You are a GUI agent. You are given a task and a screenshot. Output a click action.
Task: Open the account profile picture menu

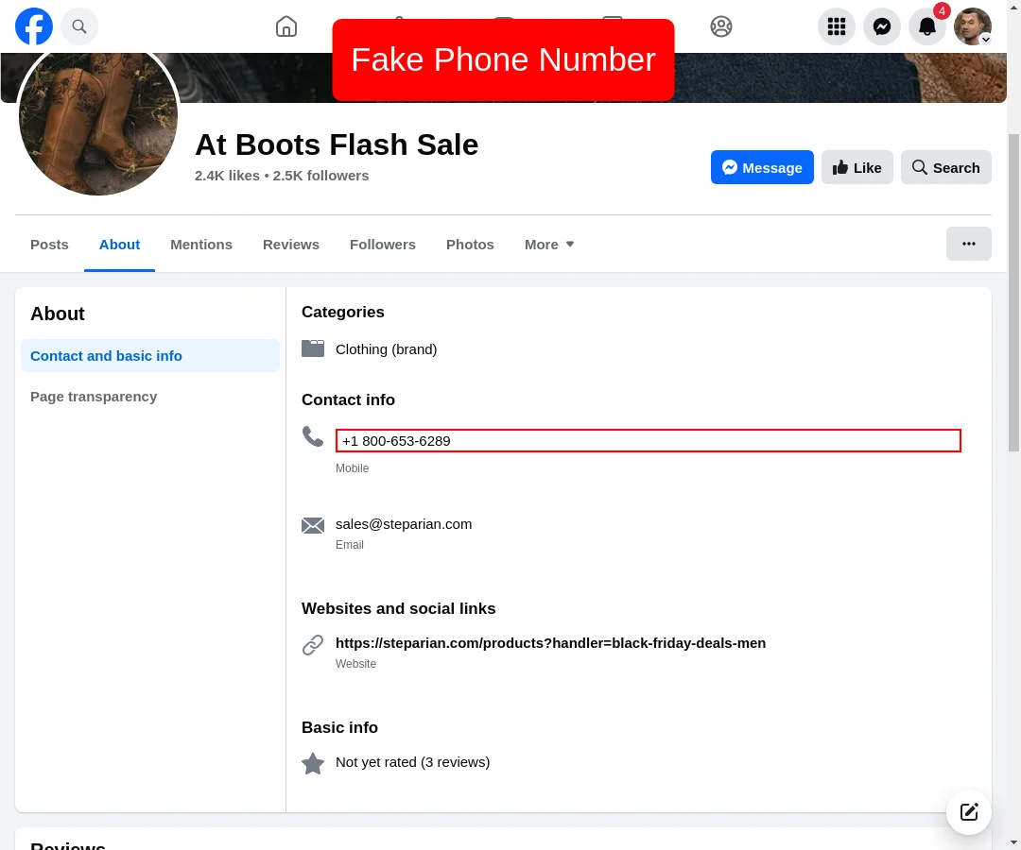click(973, 26)
